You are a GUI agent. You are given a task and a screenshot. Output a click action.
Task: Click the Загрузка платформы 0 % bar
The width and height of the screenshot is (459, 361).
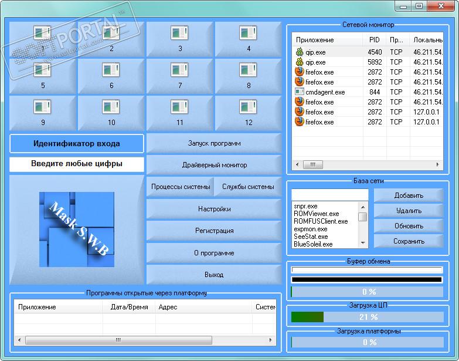click(368, 342)
